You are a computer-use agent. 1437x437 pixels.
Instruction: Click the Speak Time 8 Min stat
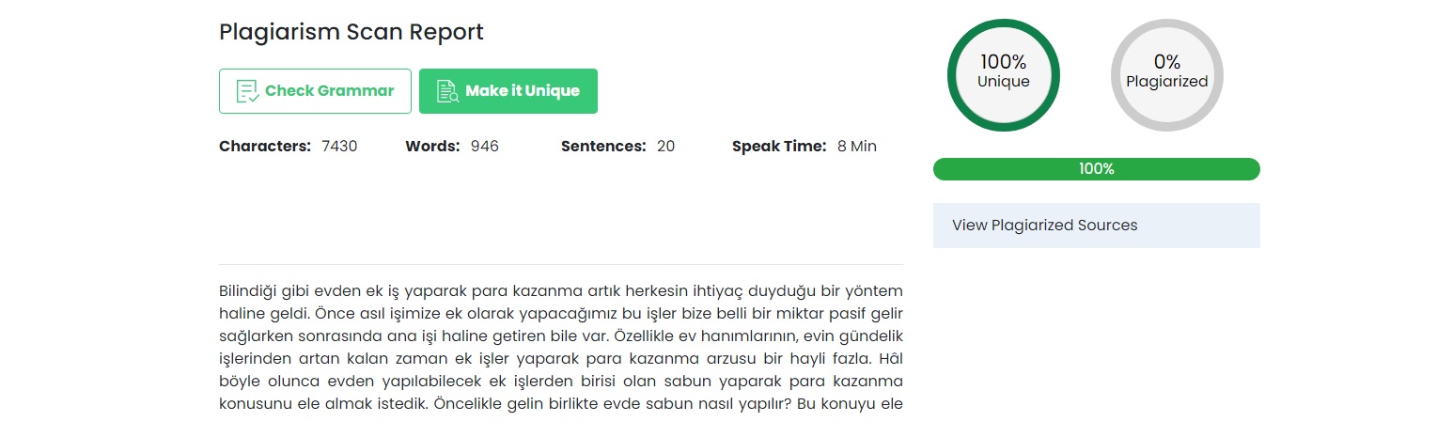[804, 147]
